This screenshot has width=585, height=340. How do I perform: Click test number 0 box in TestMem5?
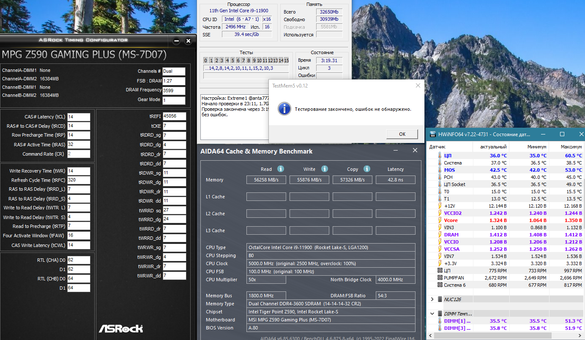(206, 60)
